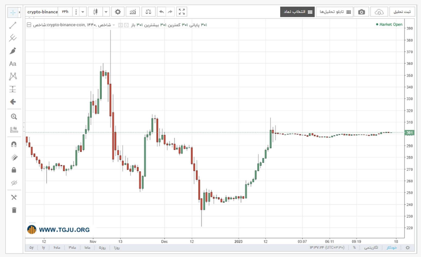Open the تابلو تحلیل‌ها board
Image resolution: width=421 pixels, height=257 pixels.
click(335, 12)
